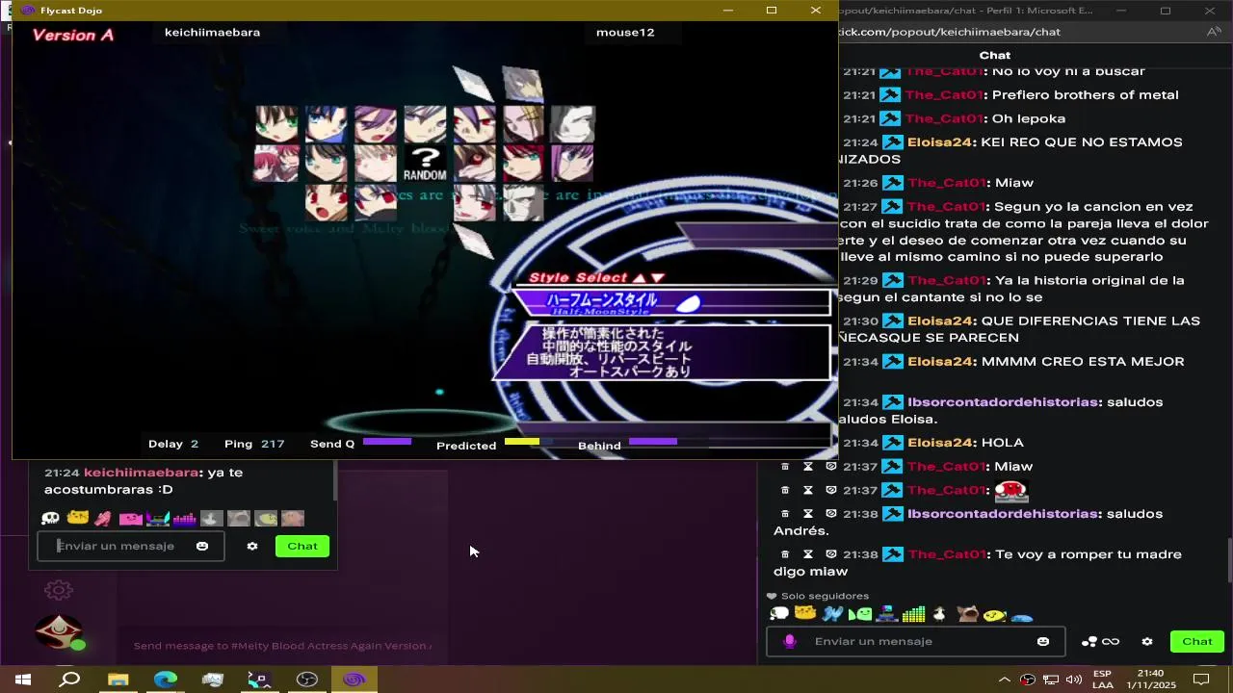Screen dimensions: 1233x693
Task: Switch to Flycast Dojo on taskbar
Action: click(354, 680)
